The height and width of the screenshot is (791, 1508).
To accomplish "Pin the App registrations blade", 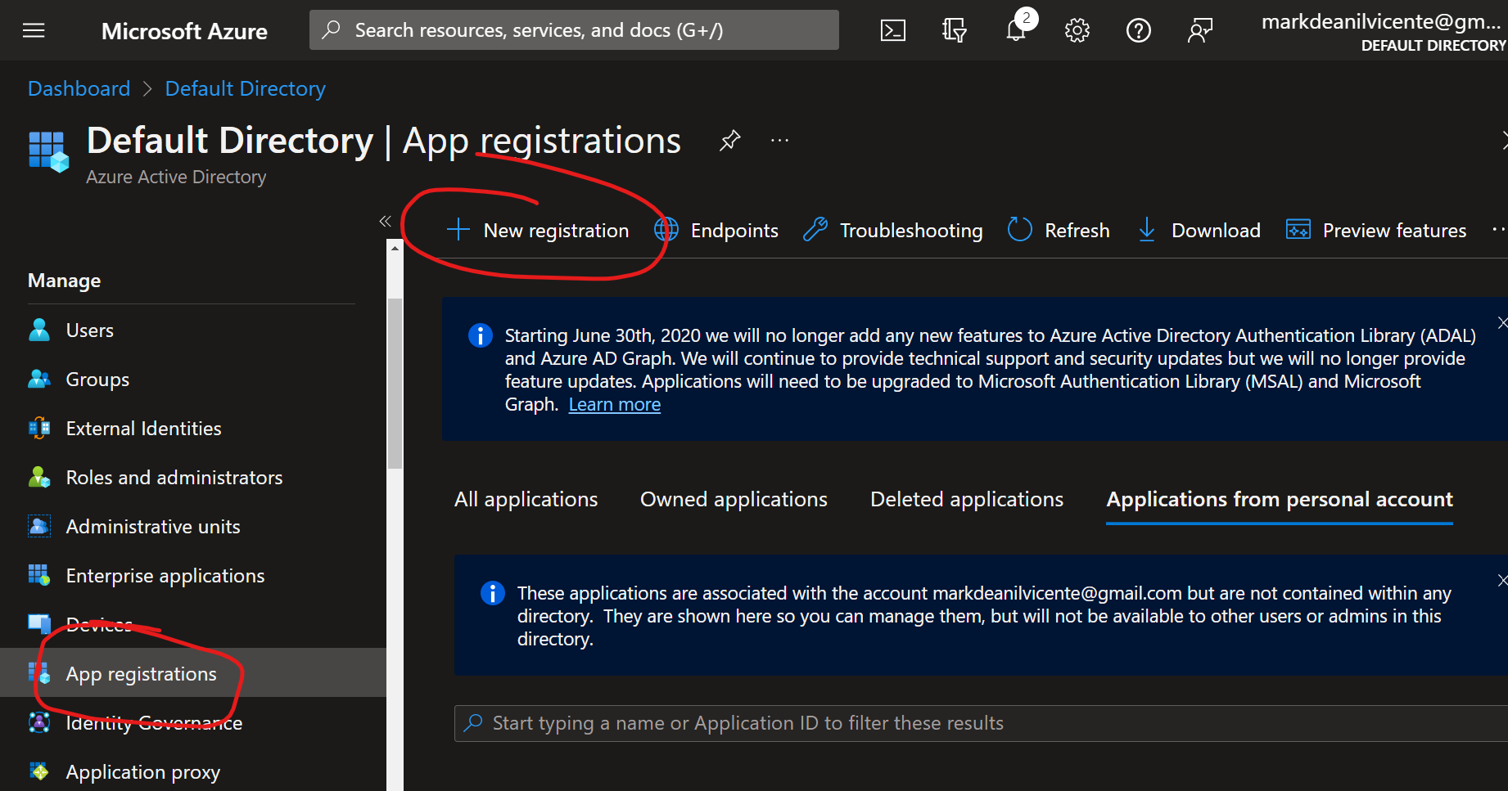I will (729, 141).
